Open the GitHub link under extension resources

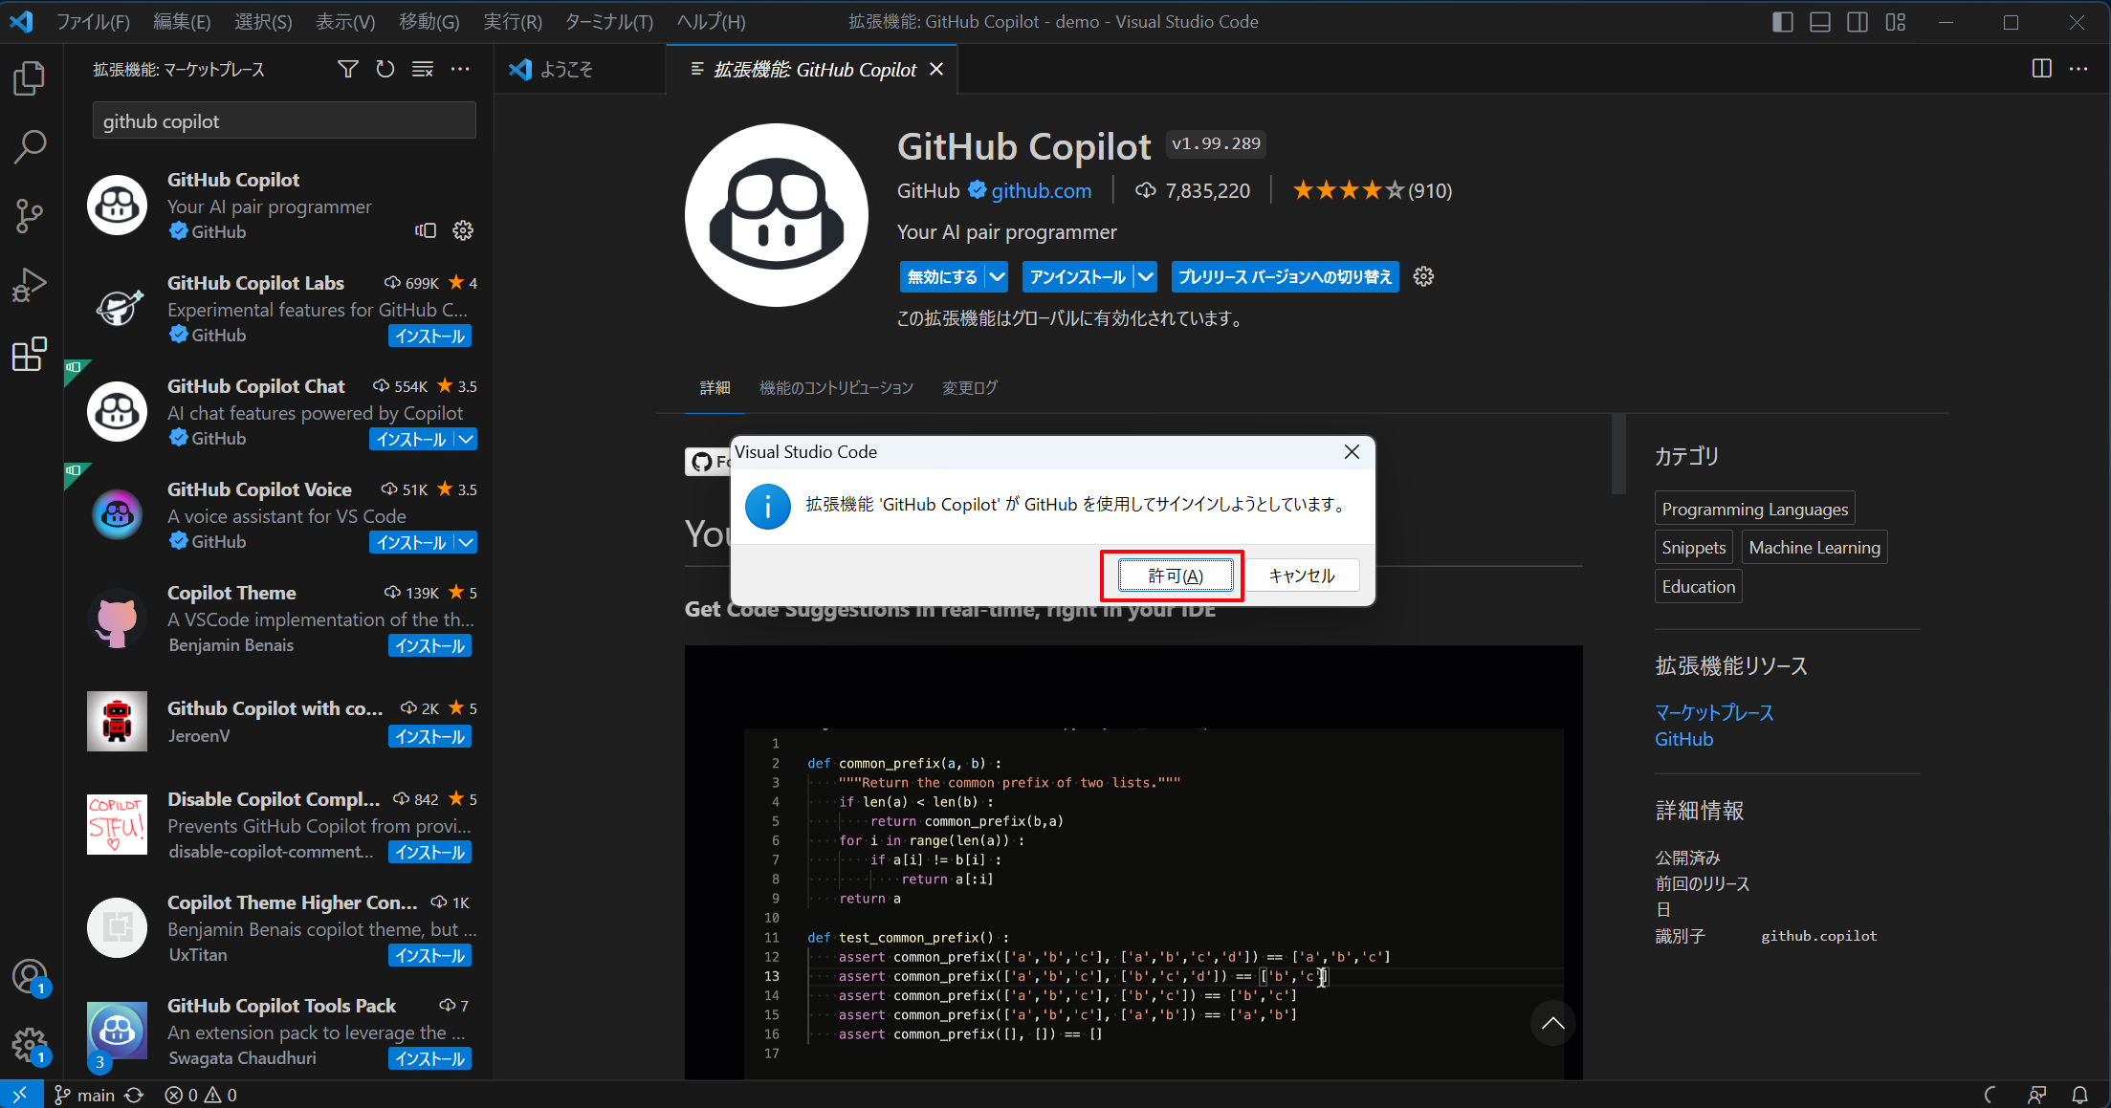coord(1683,739)
